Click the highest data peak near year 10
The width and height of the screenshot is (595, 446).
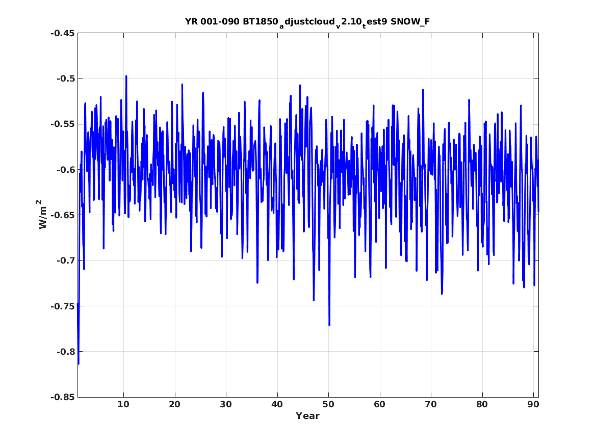[126, 76]
